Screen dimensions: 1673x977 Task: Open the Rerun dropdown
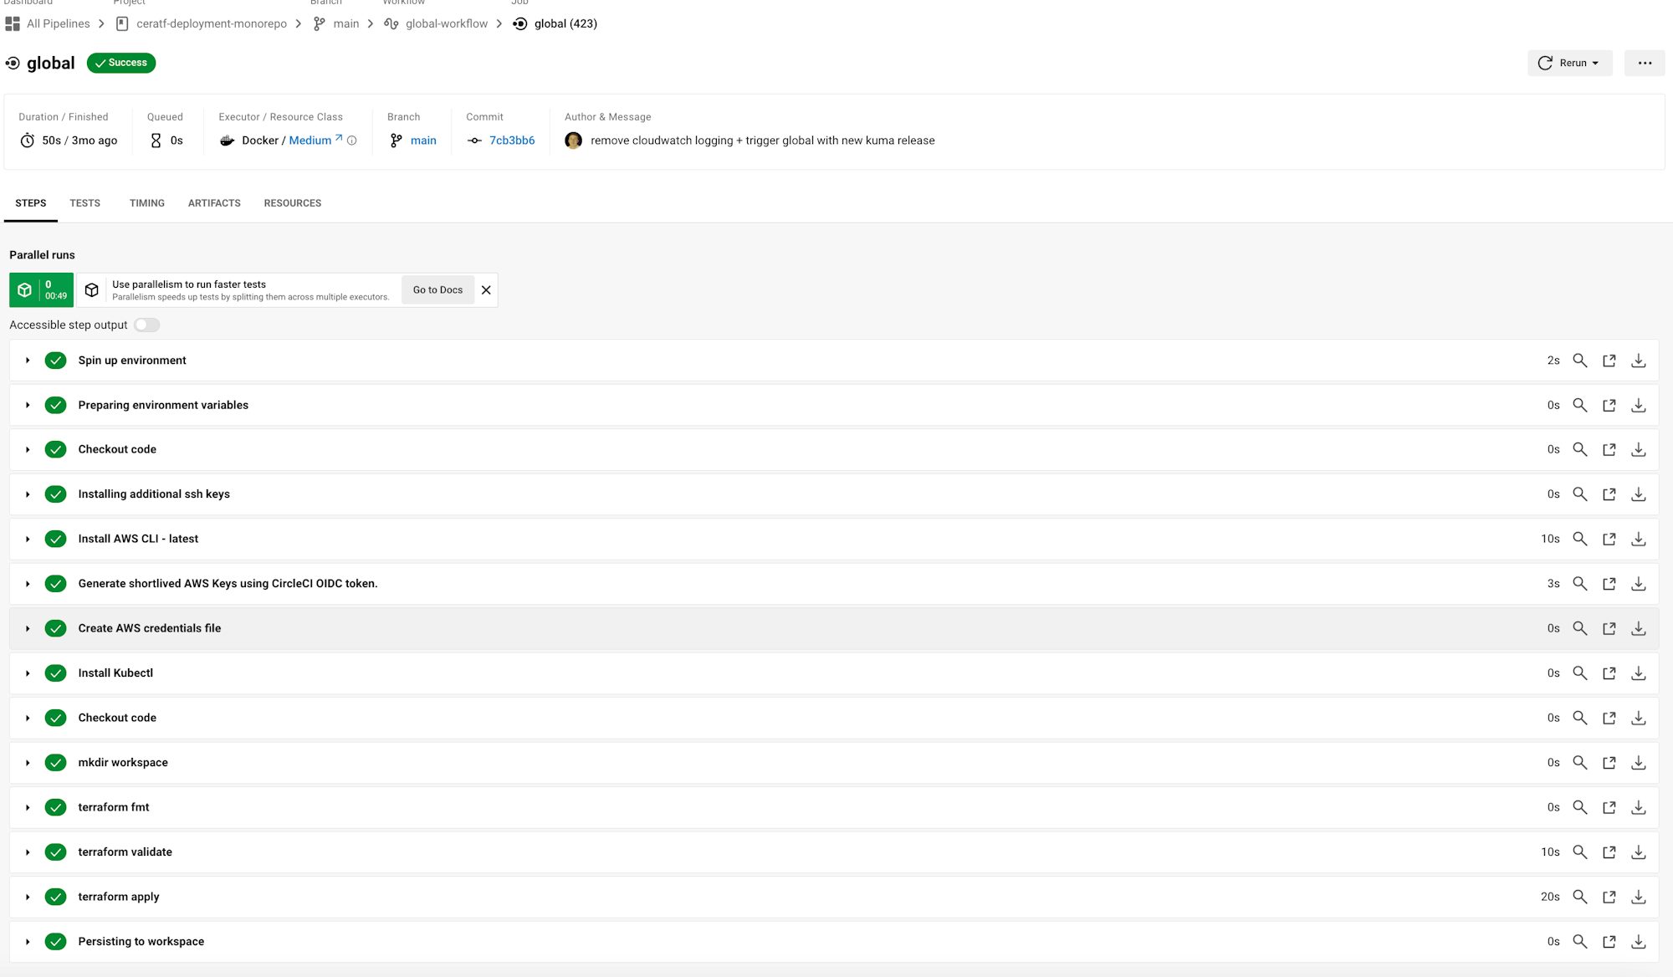pos(1597,63)
